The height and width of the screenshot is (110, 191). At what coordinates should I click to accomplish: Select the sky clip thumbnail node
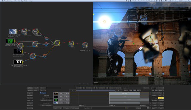click(13, 32)
